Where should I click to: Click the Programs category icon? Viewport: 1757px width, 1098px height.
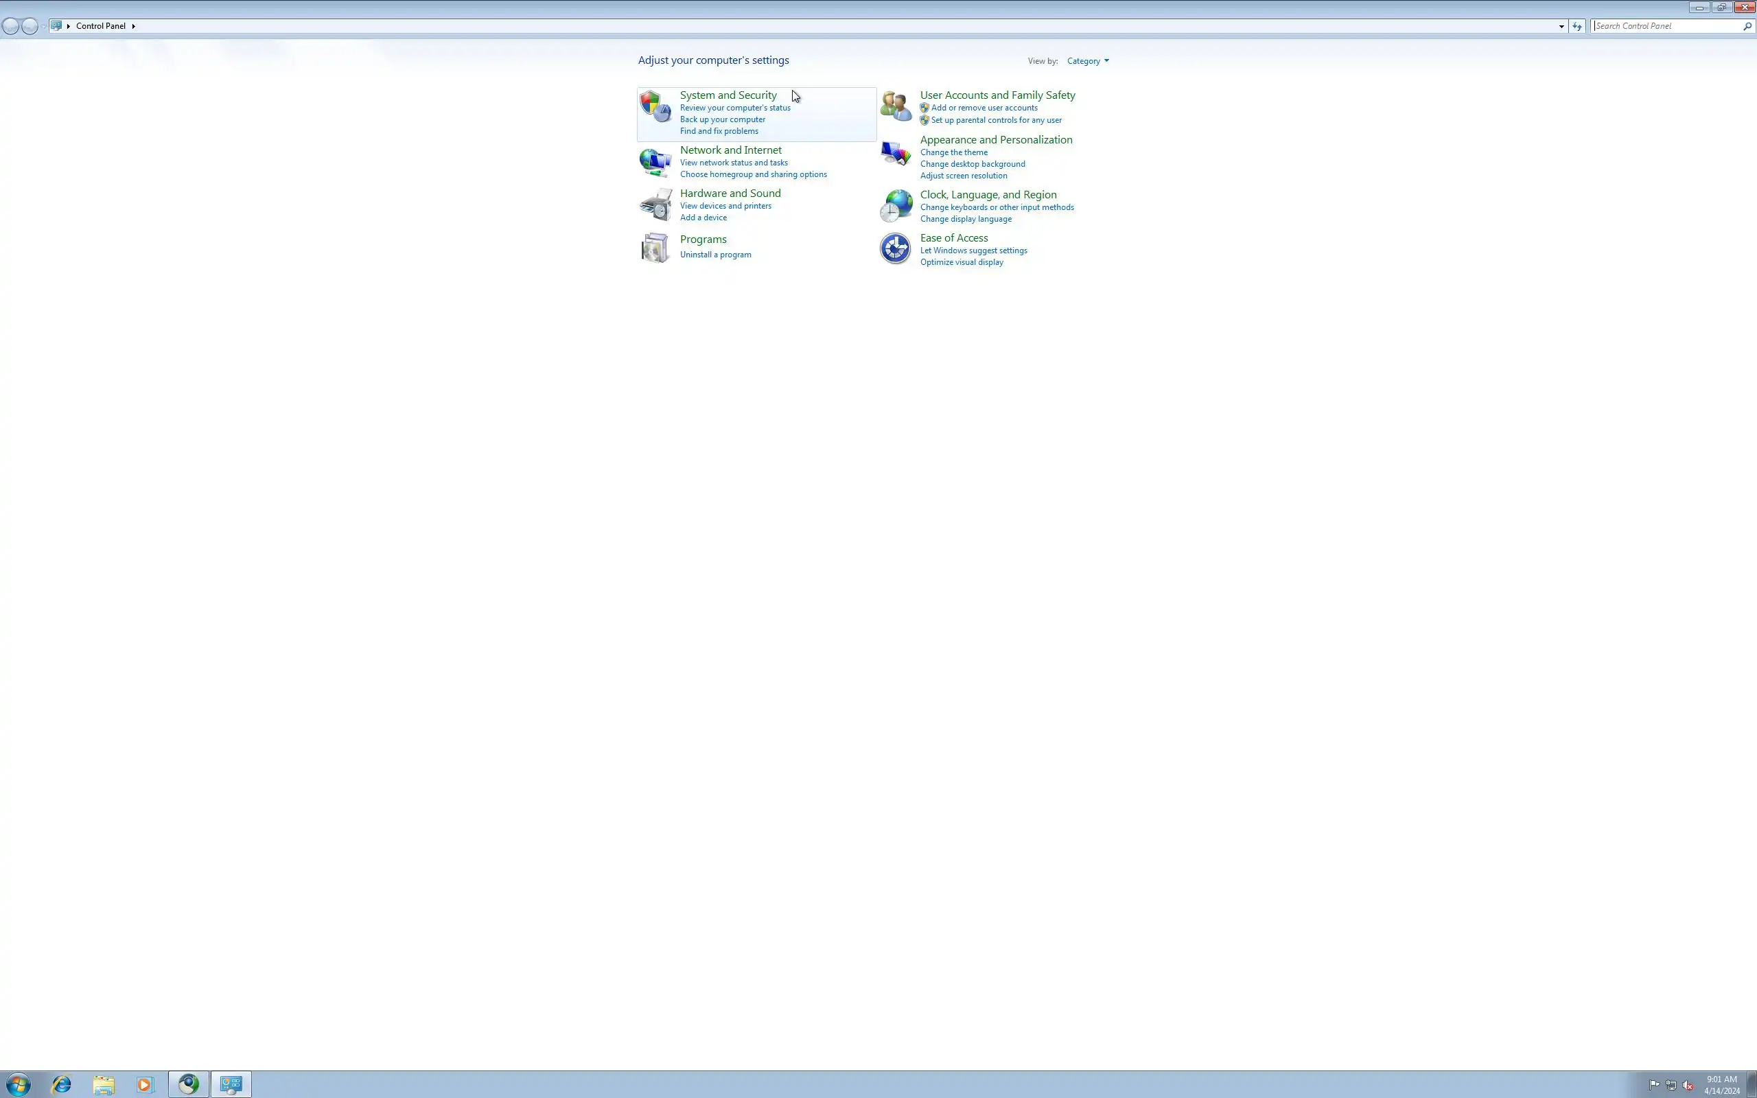[x=655, y=248]
